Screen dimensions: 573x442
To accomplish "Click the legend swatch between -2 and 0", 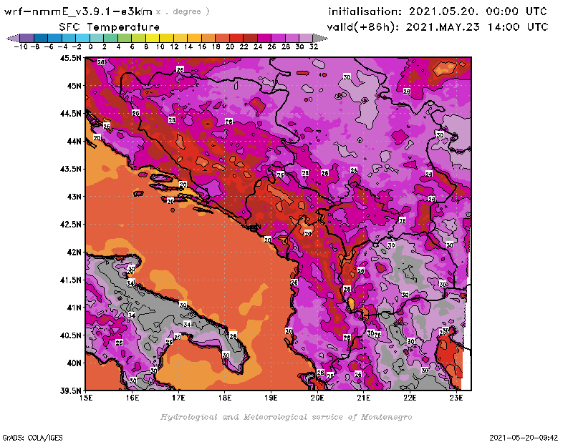I will (x=82, y=38).
